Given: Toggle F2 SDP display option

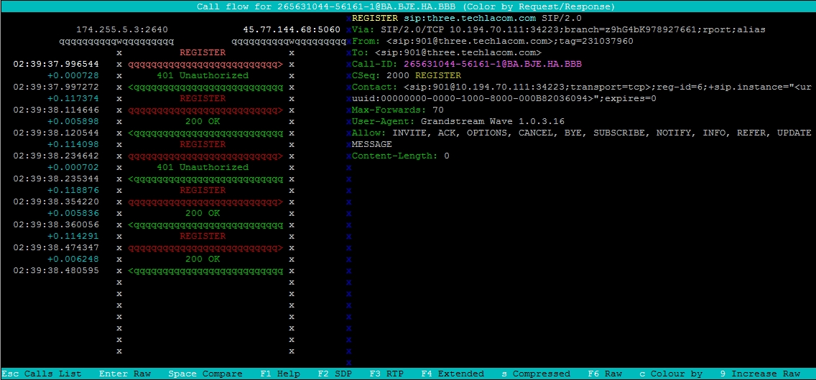Looking at the screenshot, I should point(335,374).
